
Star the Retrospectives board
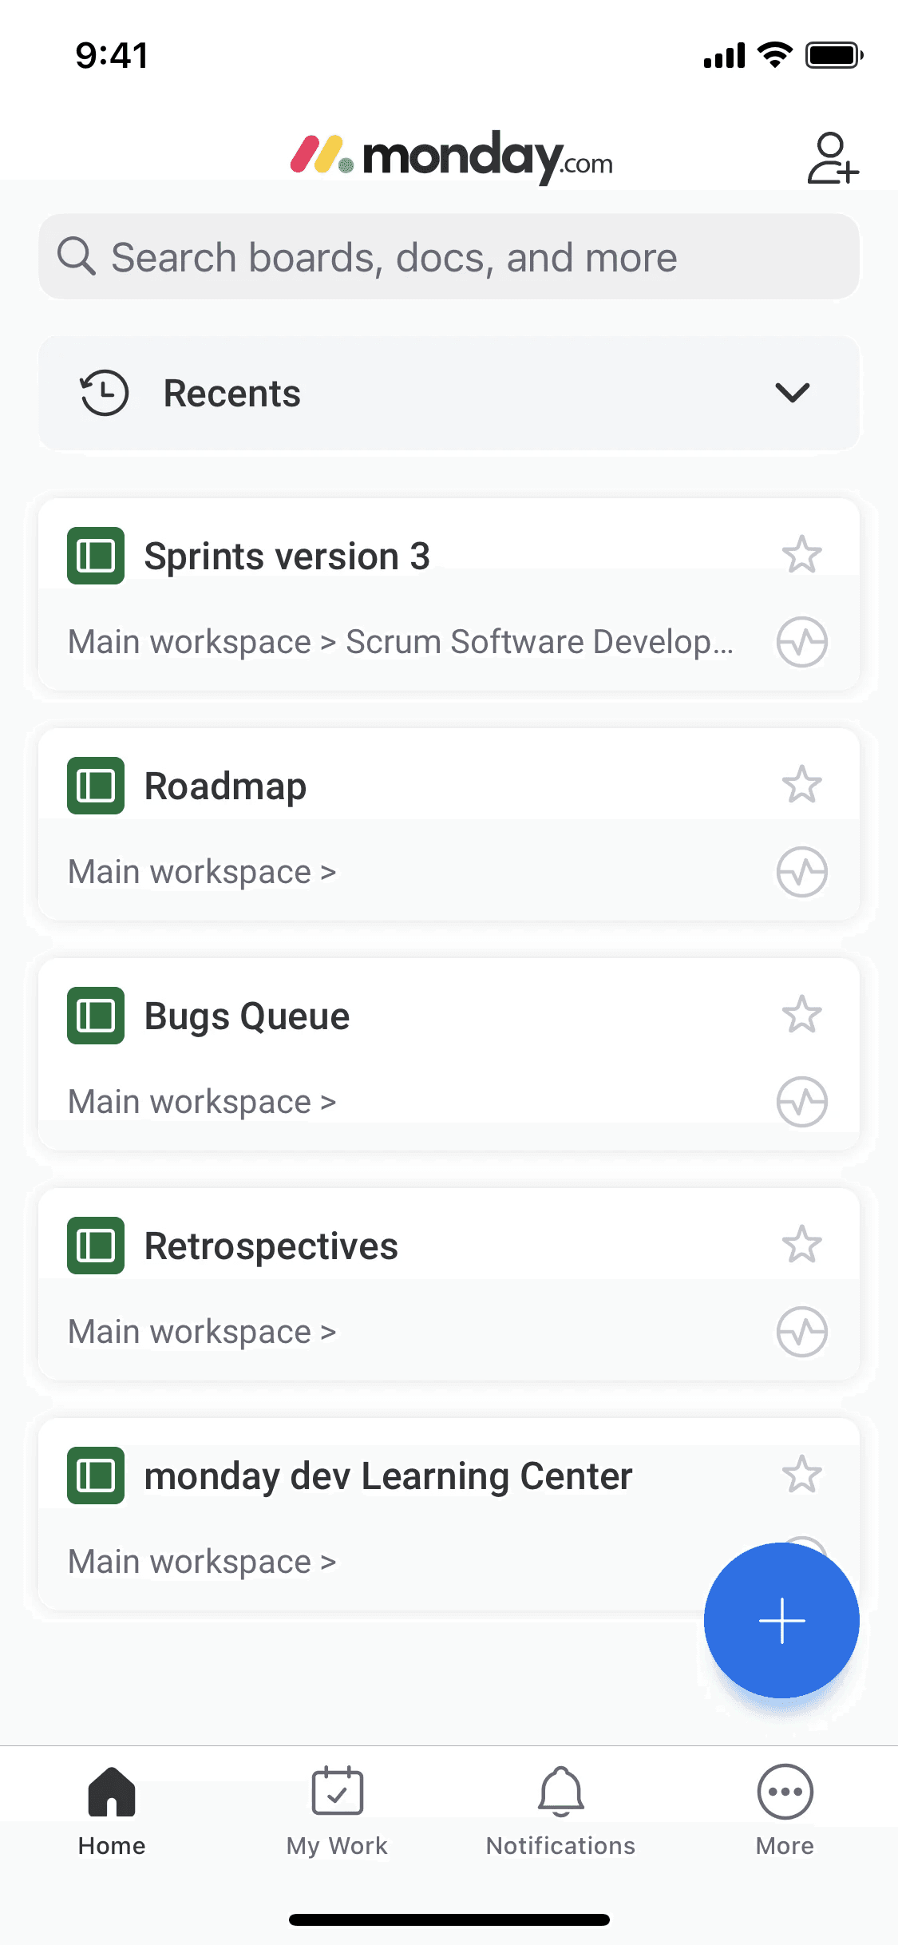coord(801,1245)
